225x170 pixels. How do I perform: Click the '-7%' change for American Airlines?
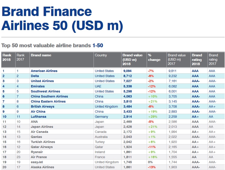151,71
